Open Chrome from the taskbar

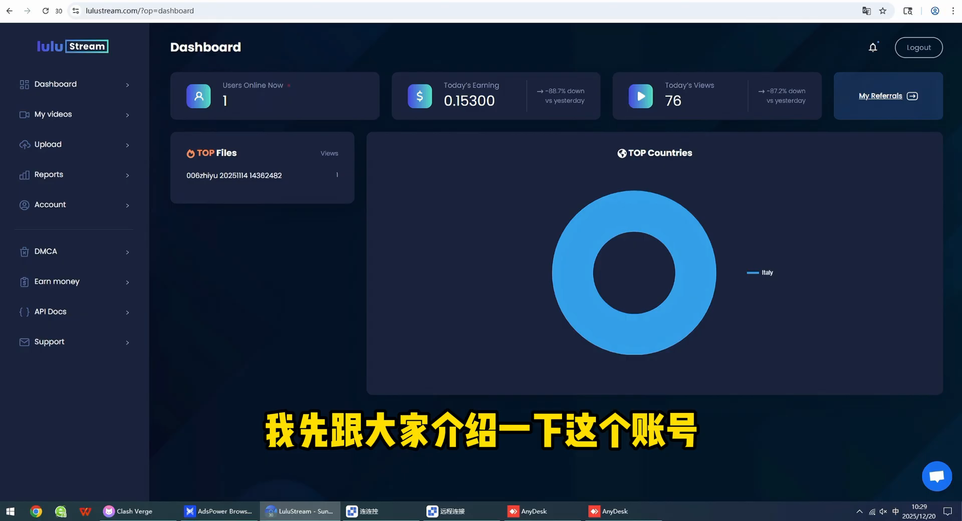click(x=36, y=511)
